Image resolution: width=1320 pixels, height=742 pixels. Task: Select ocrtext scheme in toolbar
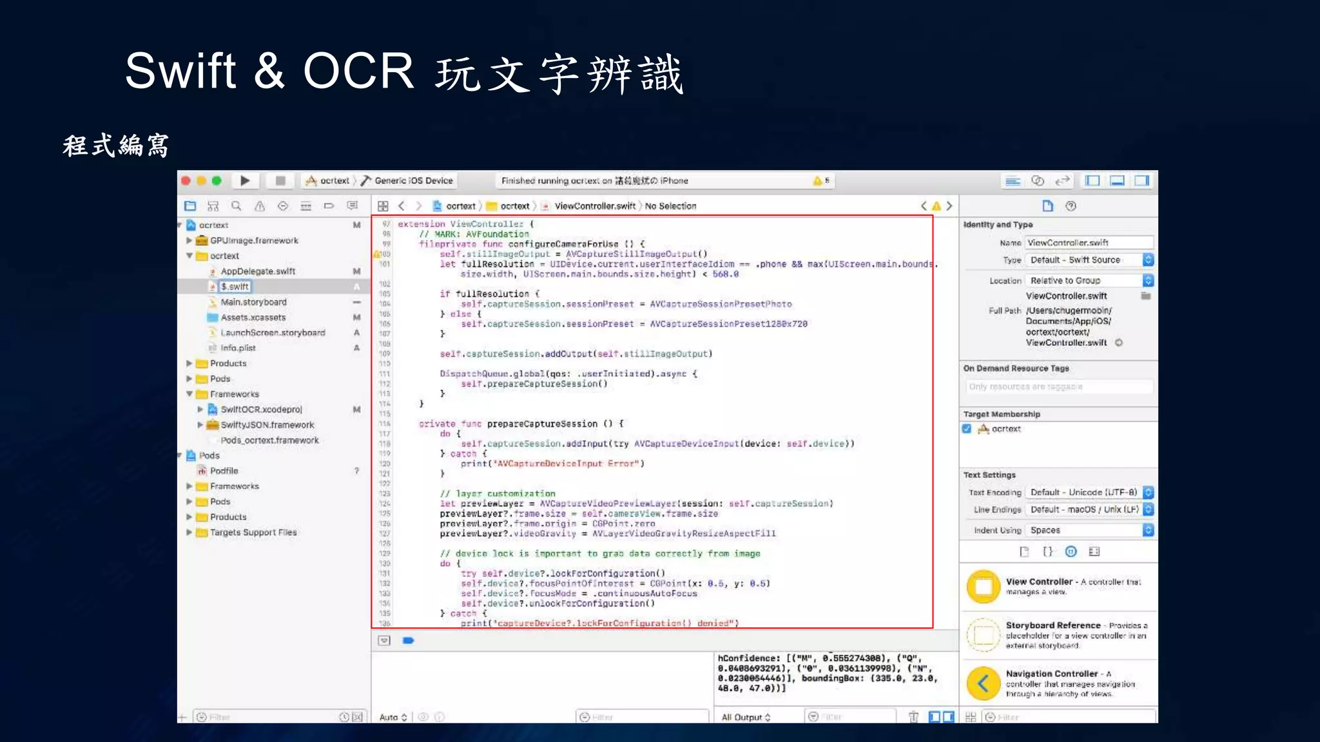point(327,181)
